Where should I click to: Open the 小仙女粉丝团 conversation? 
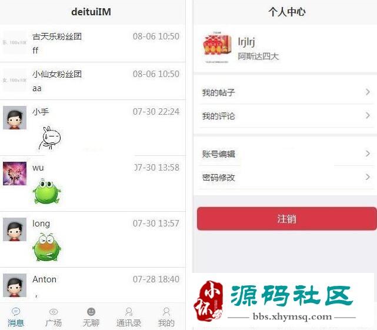93,81
